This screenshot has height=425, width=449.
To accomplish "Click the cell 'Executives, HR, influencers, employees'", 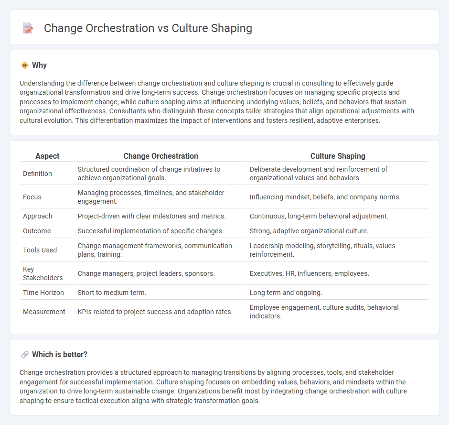I will point(338,273).
